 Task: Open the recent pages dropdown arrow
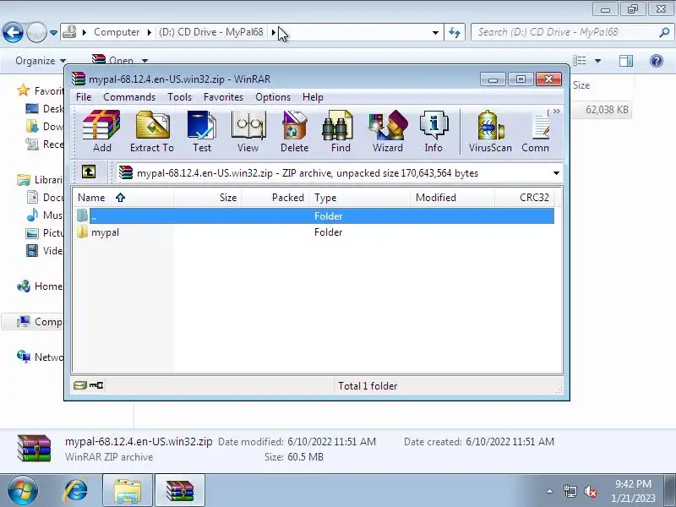click(53, 32)
